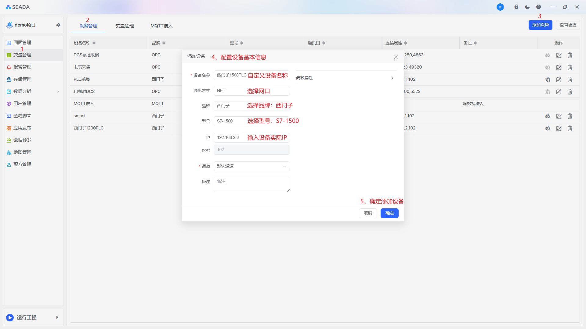
Task: Click the edit icon for DCS总控数据 row
Action: coord(559,55)
